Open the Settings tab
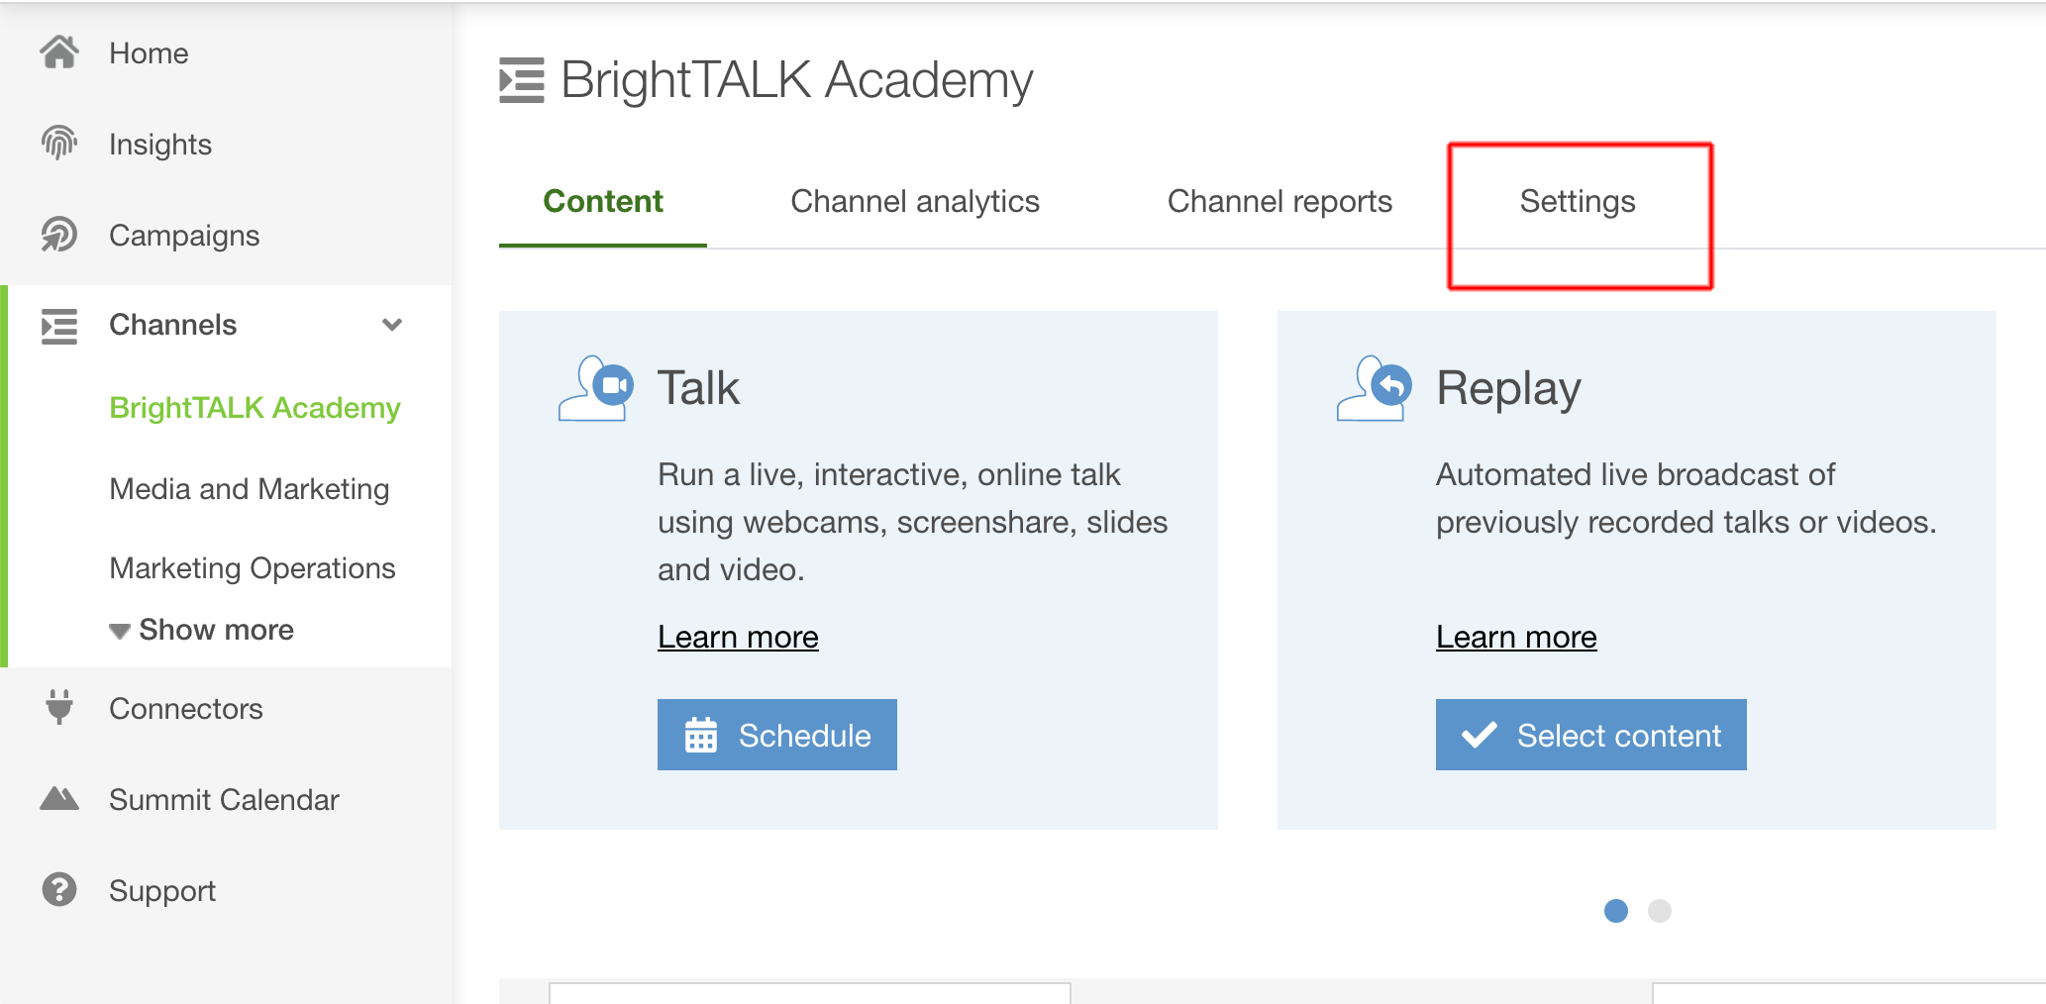This screenshot has height=1004, width=2046. [x=1578, y=201]
